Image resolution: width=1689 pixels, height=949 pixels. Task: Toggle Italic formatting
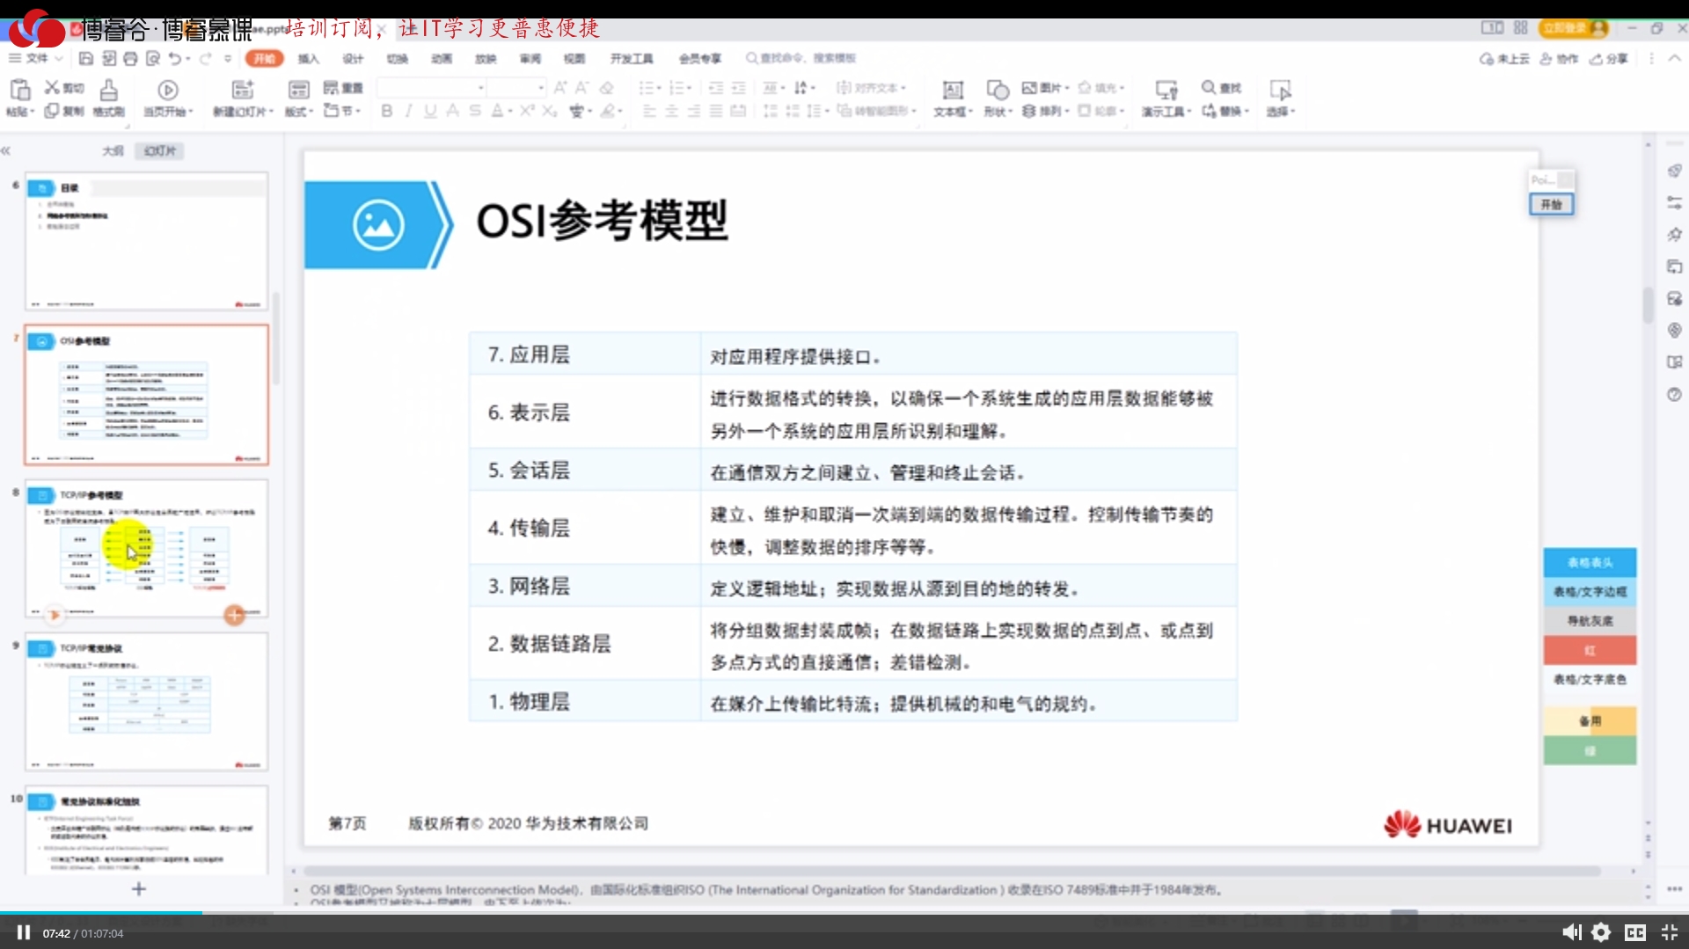pyautogui.click(x=408, y=111)
